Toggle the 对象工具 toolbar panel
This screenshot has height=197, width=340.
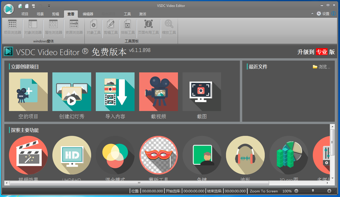point(93,27)
